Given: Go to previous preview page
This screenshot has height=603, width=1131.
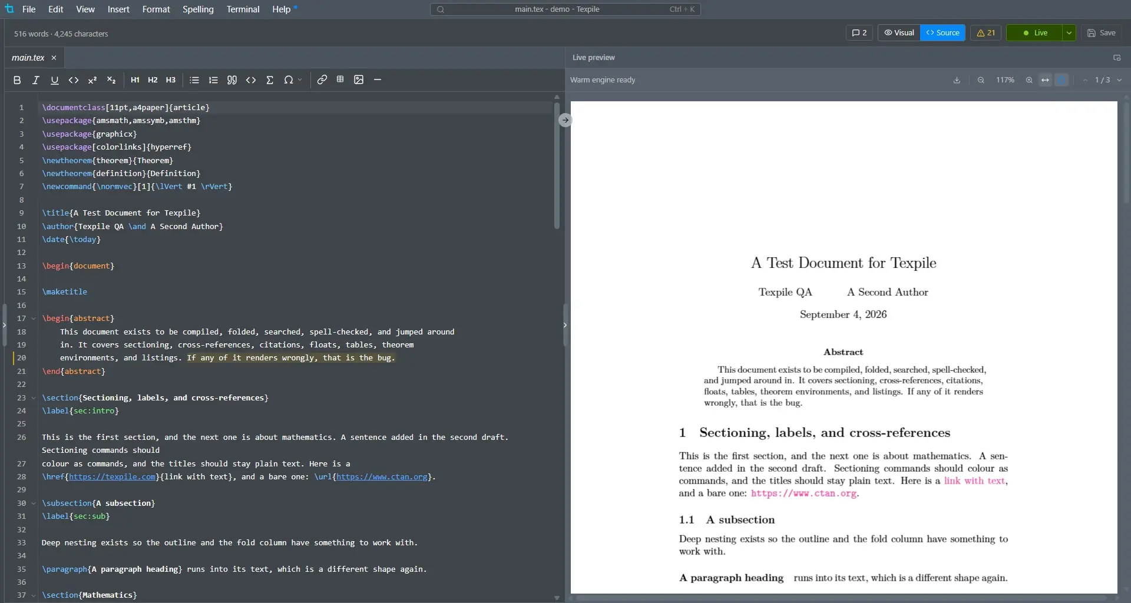Looking at the screenshot, I should (1085, 80).
